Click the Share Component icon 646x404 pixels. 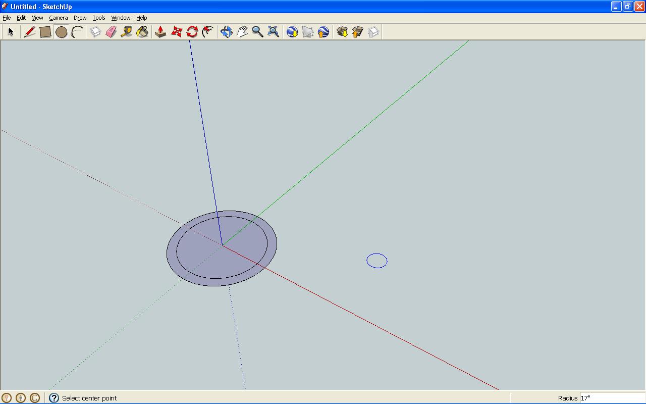pos(373,32)
